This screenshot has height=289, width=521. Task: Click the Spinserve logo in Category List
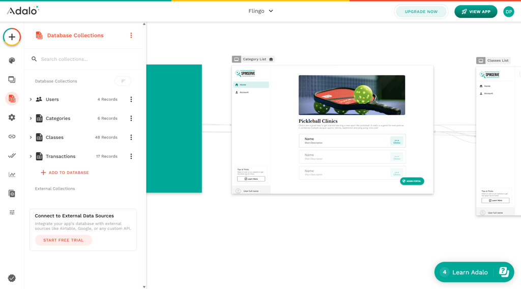tap(245, 73)
